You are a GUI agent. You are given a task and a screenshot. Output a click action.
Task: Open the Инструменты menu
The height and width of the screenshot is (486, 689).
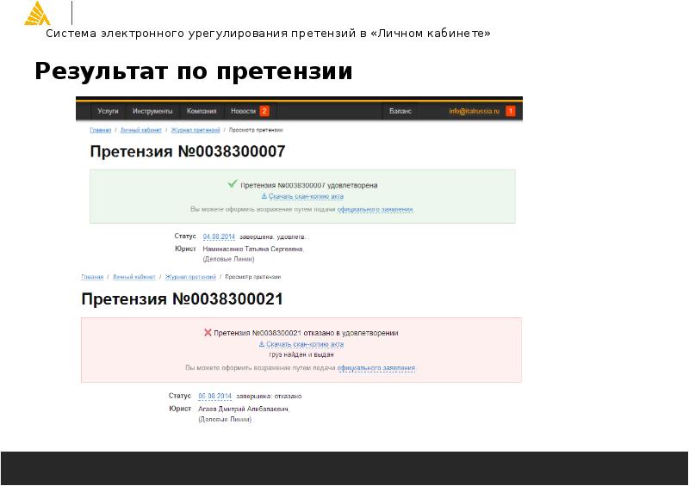click(x=154, y=111)
